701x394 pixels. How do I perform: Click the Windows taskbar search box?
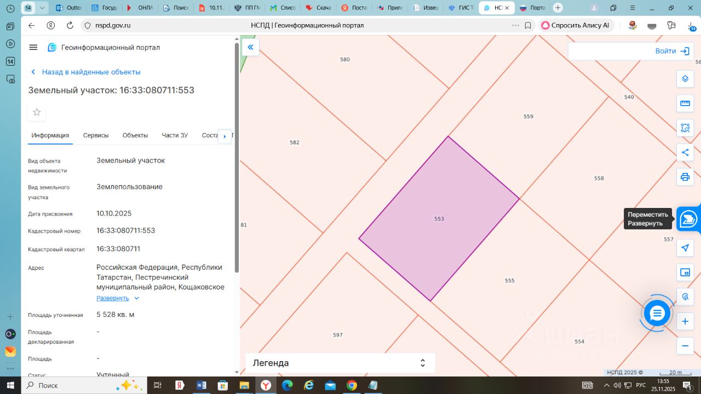pyautogui.click(x=83, y=385)
